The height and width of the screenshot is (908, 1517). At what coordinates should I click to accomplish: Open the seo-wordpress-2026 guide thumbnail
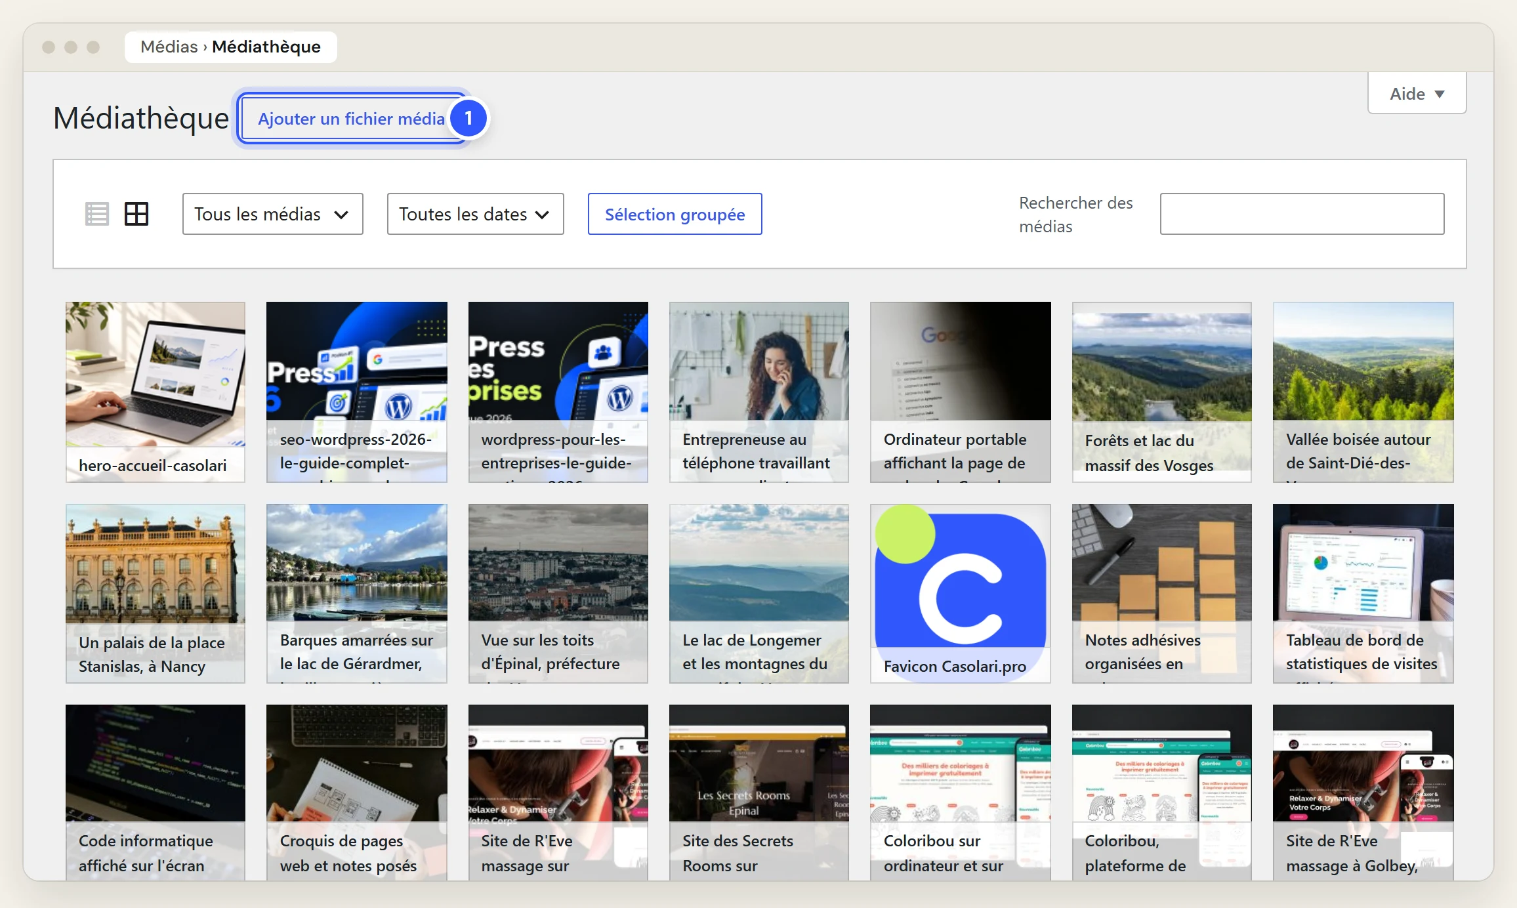(x=357, y=392)
